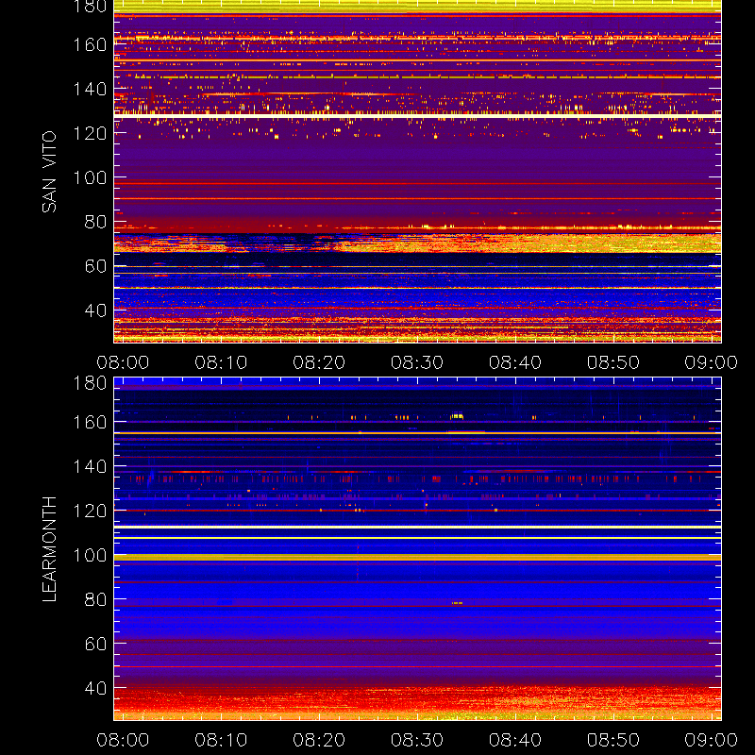Screen dimensions: 755x755
Task: Click the 08:10 time label under LEARMONTH plot
Action: point(221,740)
